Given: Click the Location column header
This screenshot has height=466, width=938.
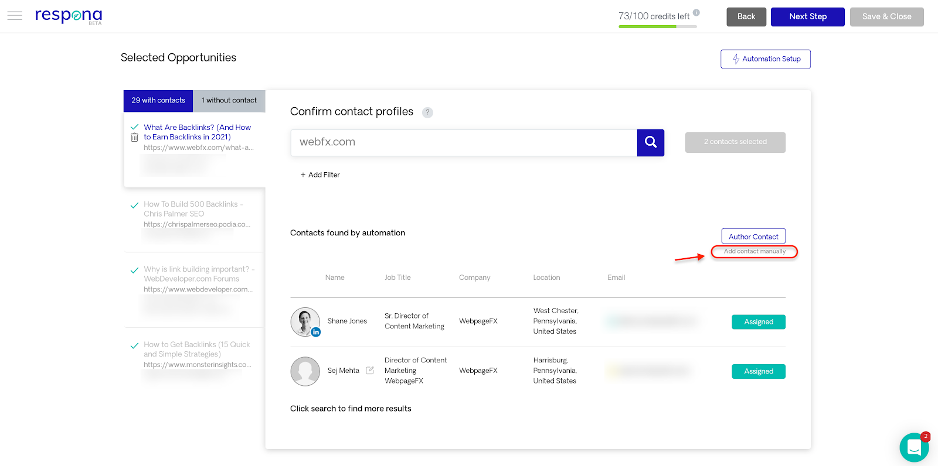Looking at the screenshot, I should pyautogui.click(x=546, y=277).
